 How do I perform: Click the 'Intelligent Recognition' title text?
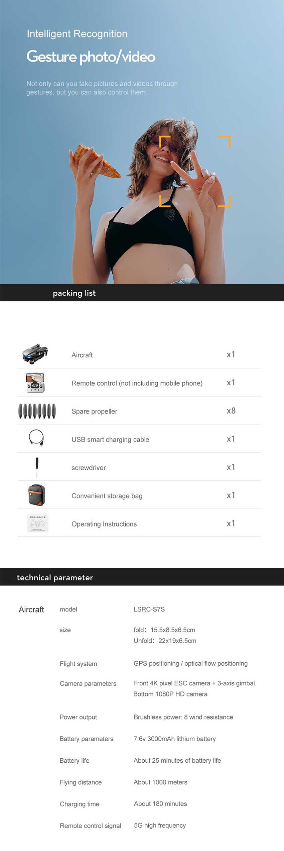[77, 34]
